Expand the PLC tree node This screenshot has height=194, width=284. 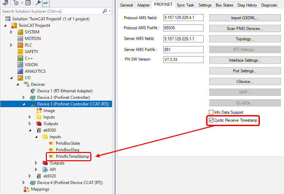(x=11, y=45)
